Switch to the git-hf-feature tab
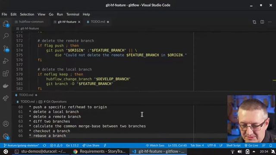 pyautogui.click(x=67, y=22)
